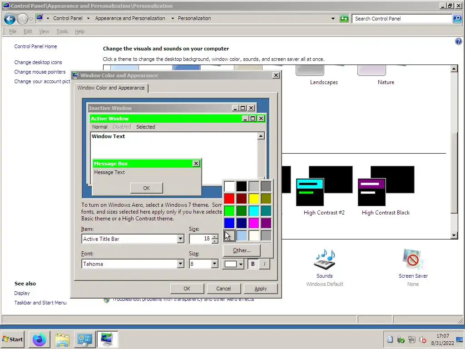
Task: Open the Control Panel taskbar icon
Action: click(x=85, y=339)
